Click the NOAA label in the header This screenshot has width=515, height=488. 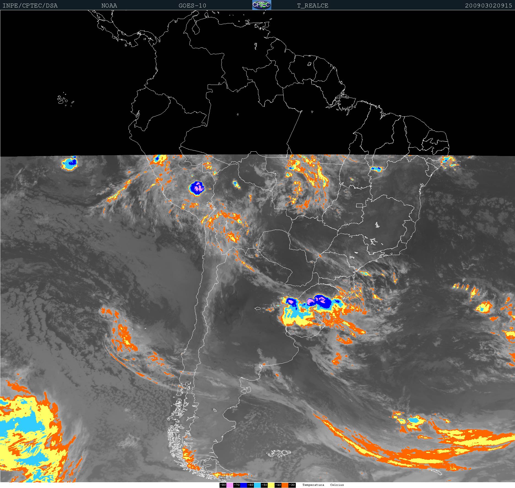109,6
